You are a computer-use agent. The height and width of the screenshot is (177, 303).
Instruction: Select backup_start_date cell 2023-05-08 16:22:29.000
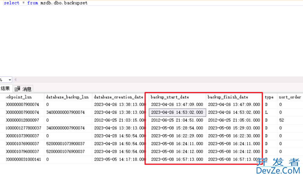pyautogui.click(x=177, y=136)
